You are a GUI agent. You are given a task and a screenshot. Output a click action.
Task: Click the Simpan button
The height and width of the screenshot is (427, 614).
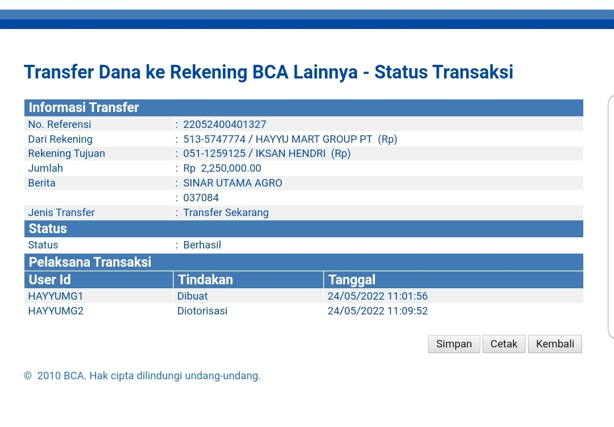[x=454, y=344]
